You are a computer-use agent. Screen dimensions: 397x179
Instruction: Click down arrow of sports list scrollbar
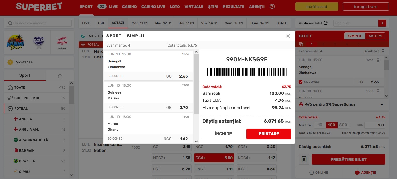72,175
